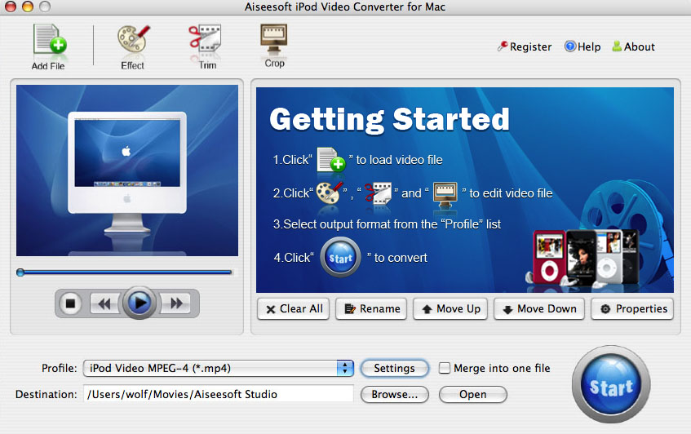Click the iMac preview video area

coord(127,170)
